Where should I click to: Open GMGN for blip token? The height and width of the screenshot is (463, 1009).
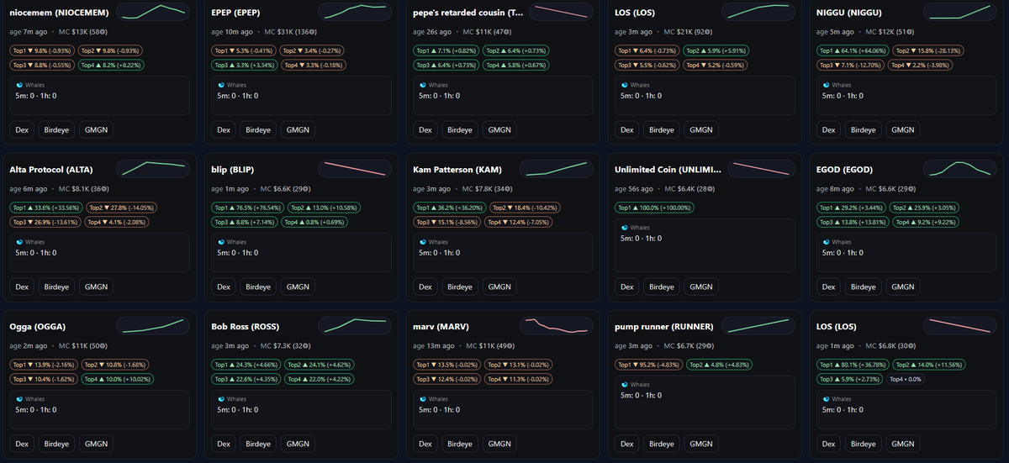(x=298, y=287)
